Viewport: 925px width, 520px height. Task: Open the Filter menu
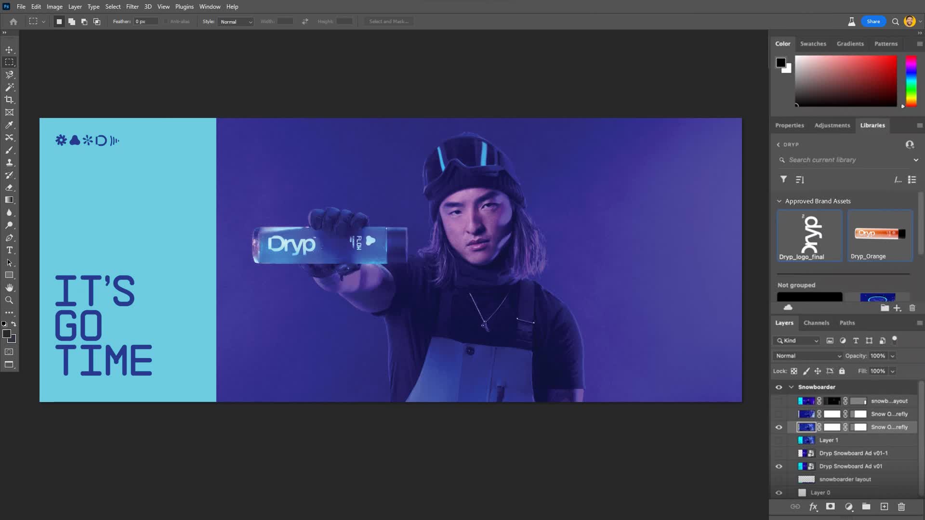tap(132, 7)
